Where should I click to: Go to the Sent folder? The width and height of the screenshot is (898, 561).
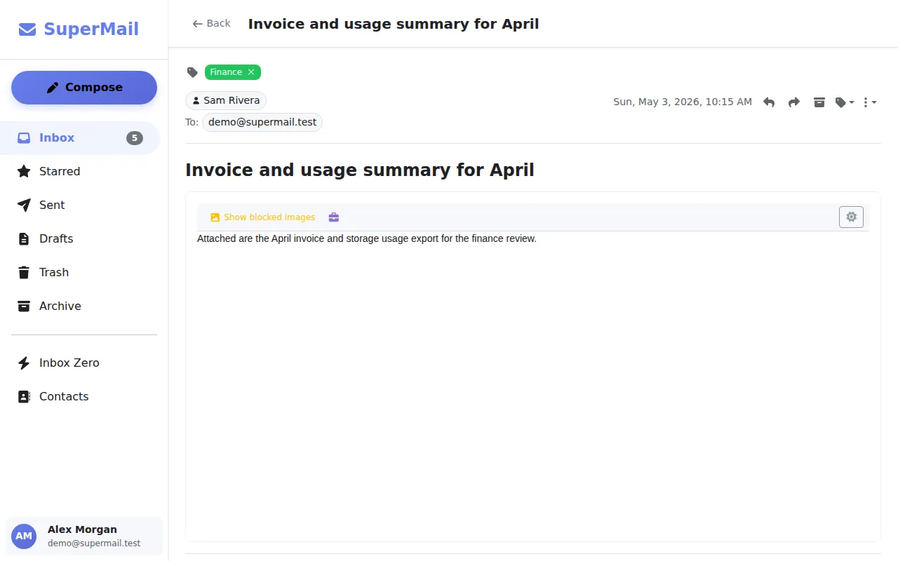(80, 205)
